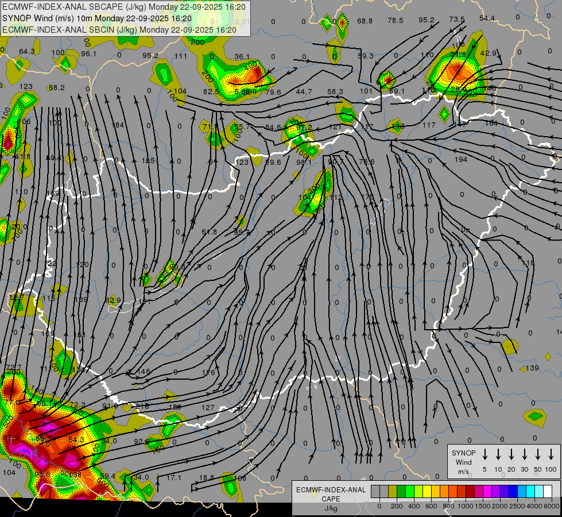This screenshot has height=517, width=562.
Task: Pick the dark green CAPE legend swatch
Action: pos(401,492)
